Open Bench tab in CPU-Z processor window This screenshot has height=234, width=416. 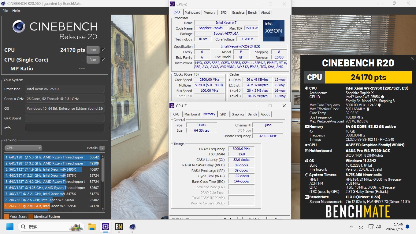coord(253,12)
